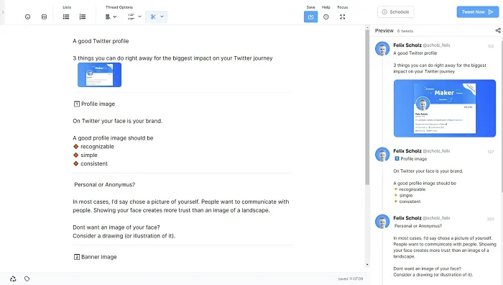503x285 pixels.
Task: Expand the collapsed left sidebar chevron
Action: pos(3,12)
